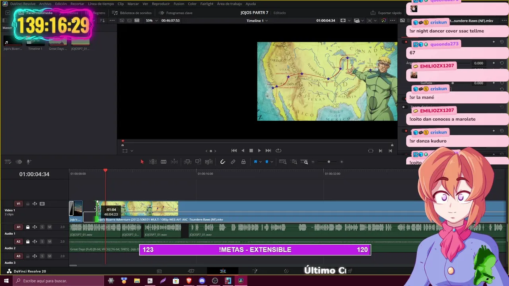Viewport: 509px width, 286px height.
Task: Mute the Audio 1 track
Action: [49, 227]
